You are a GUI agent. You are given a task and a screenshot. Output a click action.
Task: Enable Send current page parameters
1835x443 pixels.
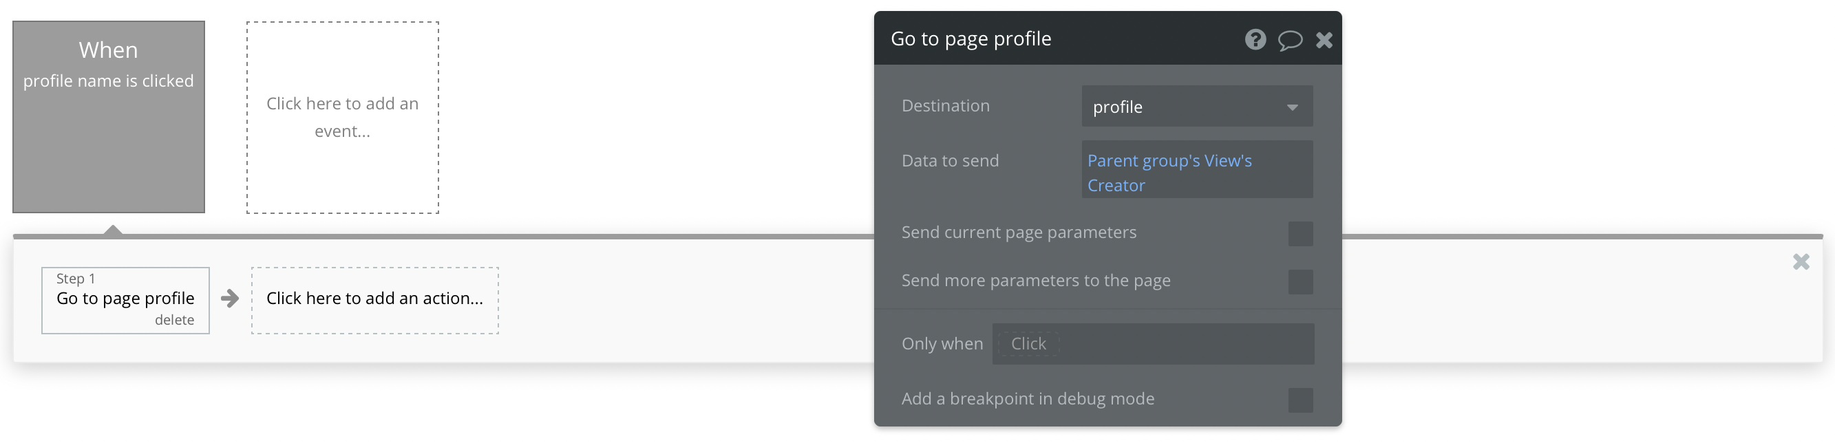point(1300,234)
